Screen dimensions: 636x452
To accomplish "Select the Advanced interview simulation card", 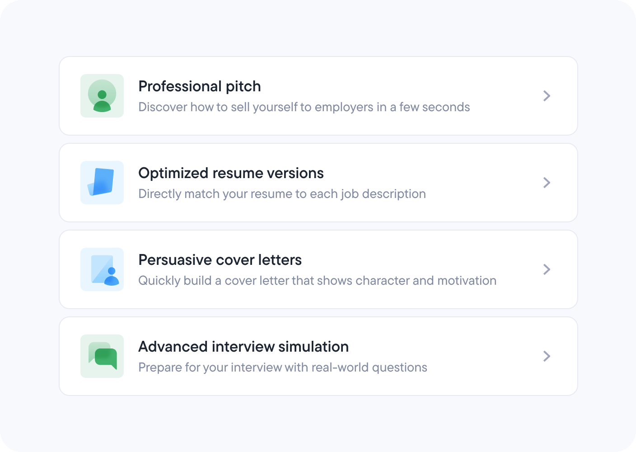I will (x=318, y=356).
